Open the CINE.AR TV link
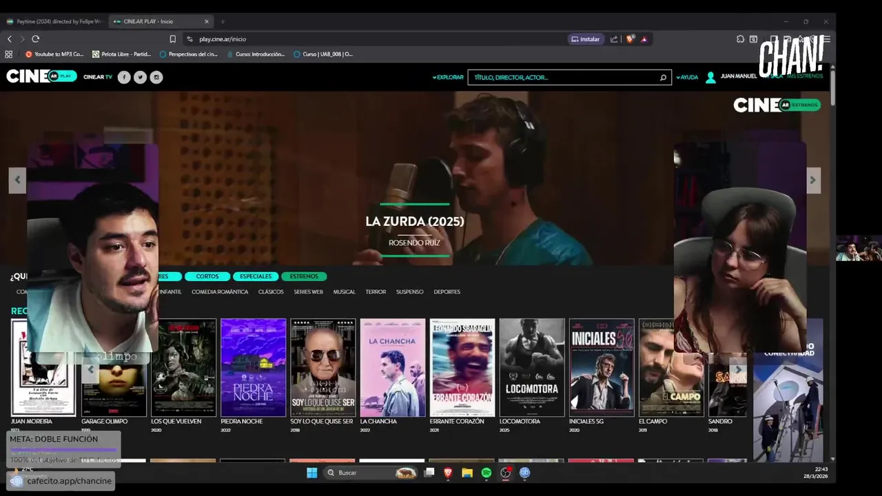 point(98,77)
